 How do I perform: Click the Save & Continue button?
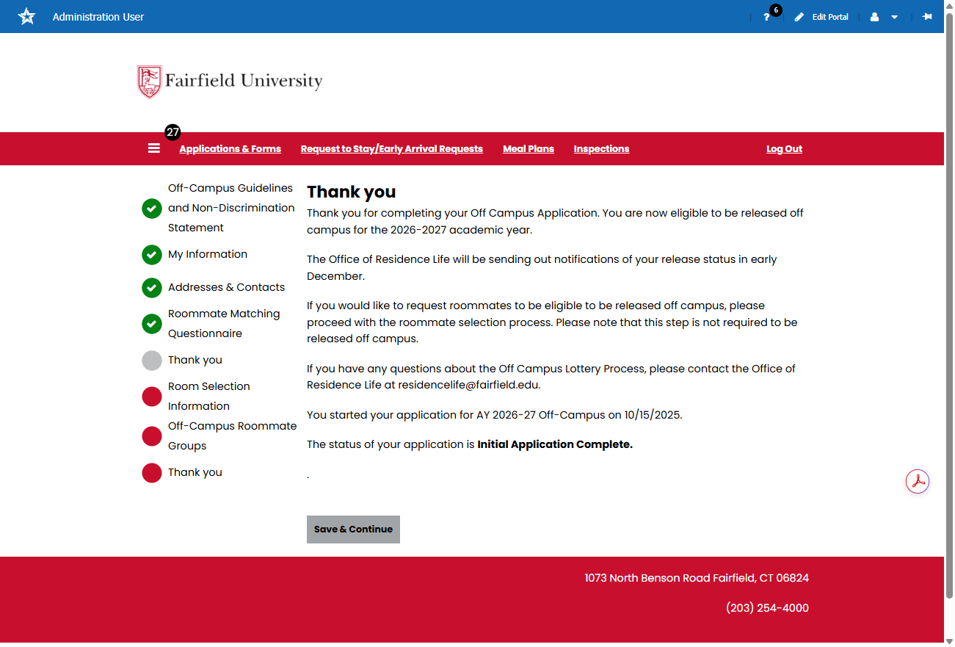click(x=353, y=529)
